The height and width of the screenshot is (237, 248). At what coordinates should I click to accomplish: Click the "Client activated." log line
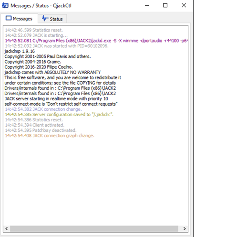point(35,125)
